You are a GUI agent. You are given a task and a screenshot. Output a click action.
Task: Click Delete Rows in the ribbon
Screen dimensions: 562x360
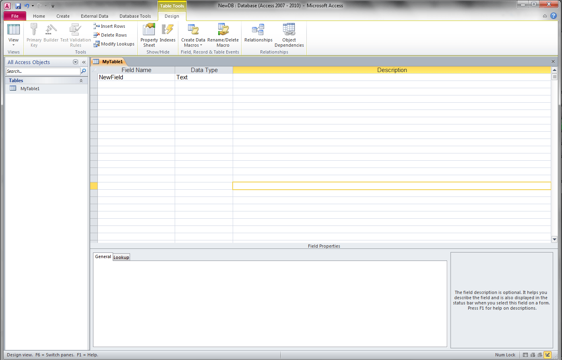[110, 35]
